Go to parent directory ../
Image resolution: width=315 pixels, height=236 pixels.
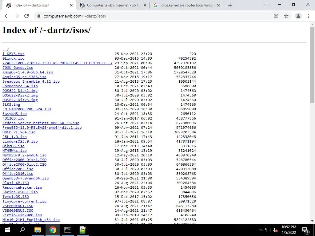[x=6, y=49]
